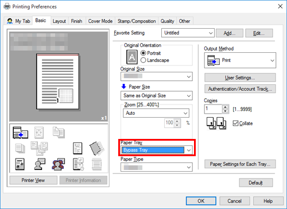Screen dimensions: 287x209
Task: Click the Copies number input field
Action: point(213,109)
